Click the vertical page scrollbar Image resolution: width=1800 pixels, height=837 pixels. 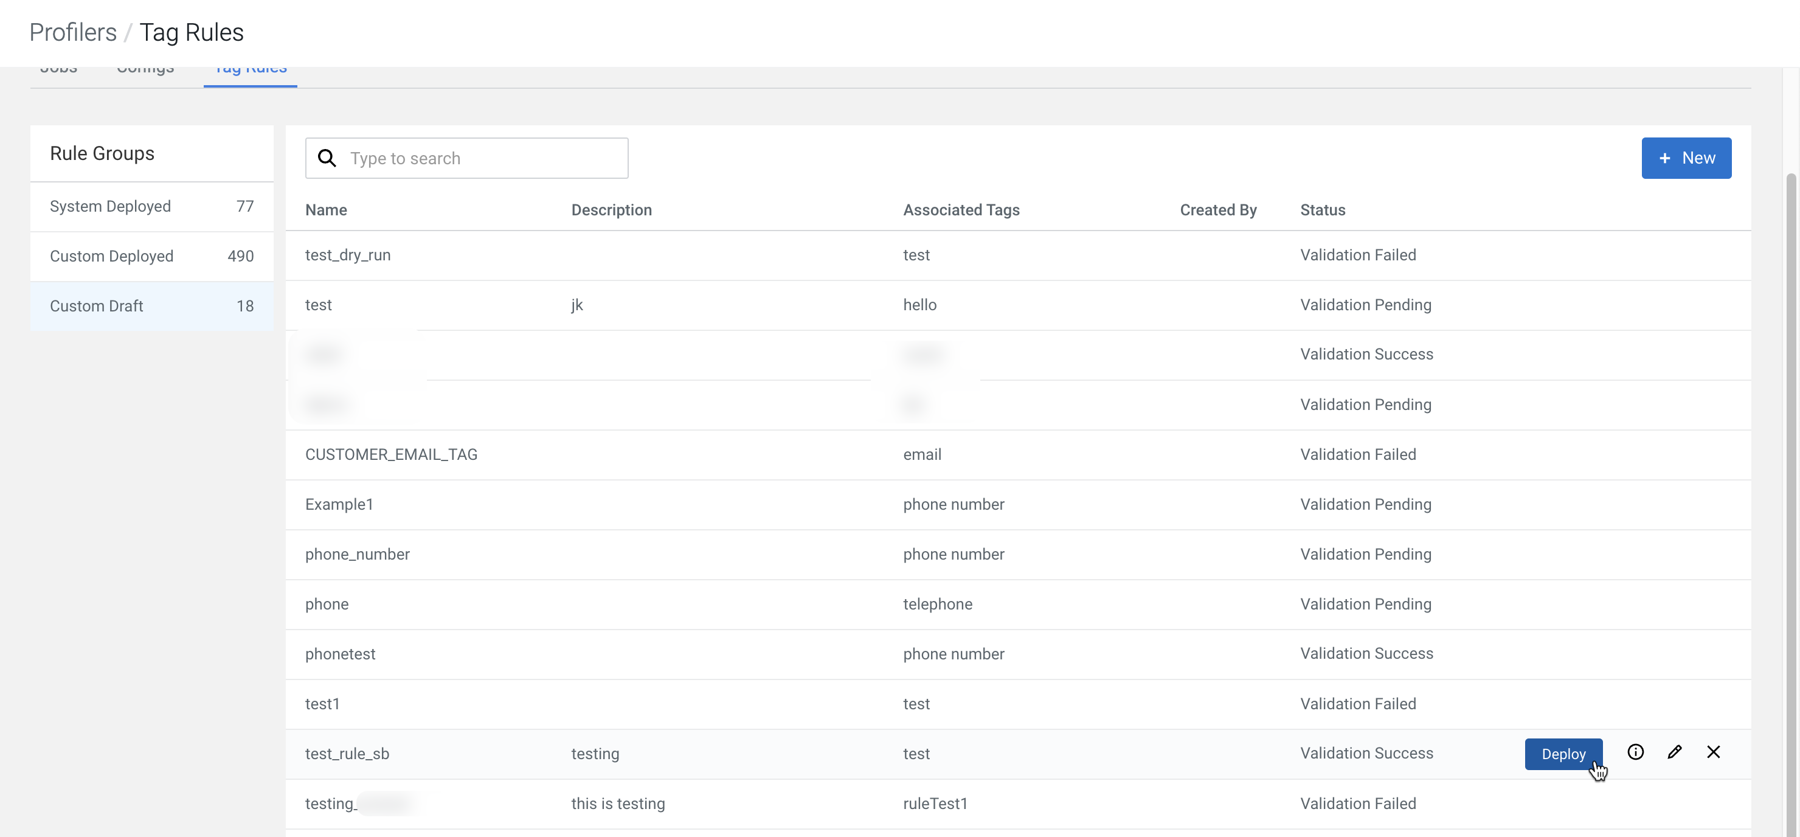(x=1790, y=490)
